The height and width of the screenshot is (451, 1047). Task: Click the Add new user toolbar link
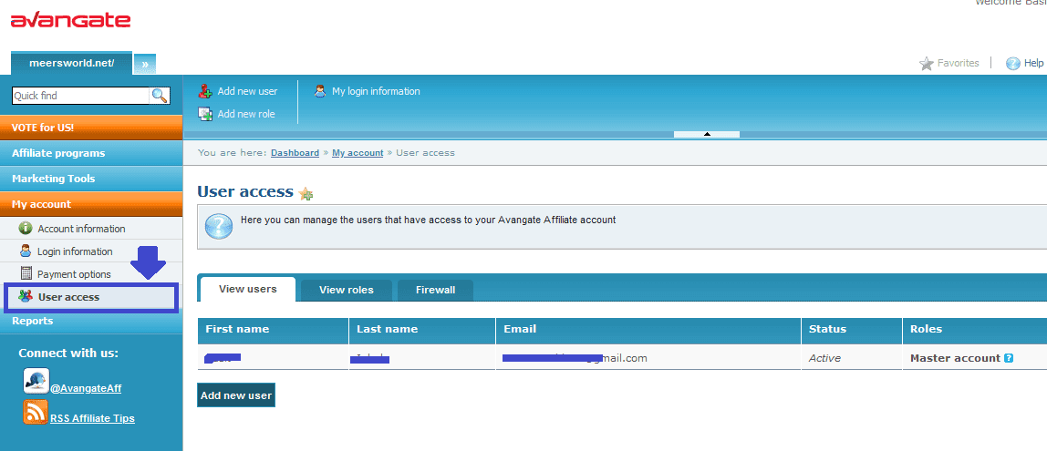pyautogui.click(x=247, y=91)
